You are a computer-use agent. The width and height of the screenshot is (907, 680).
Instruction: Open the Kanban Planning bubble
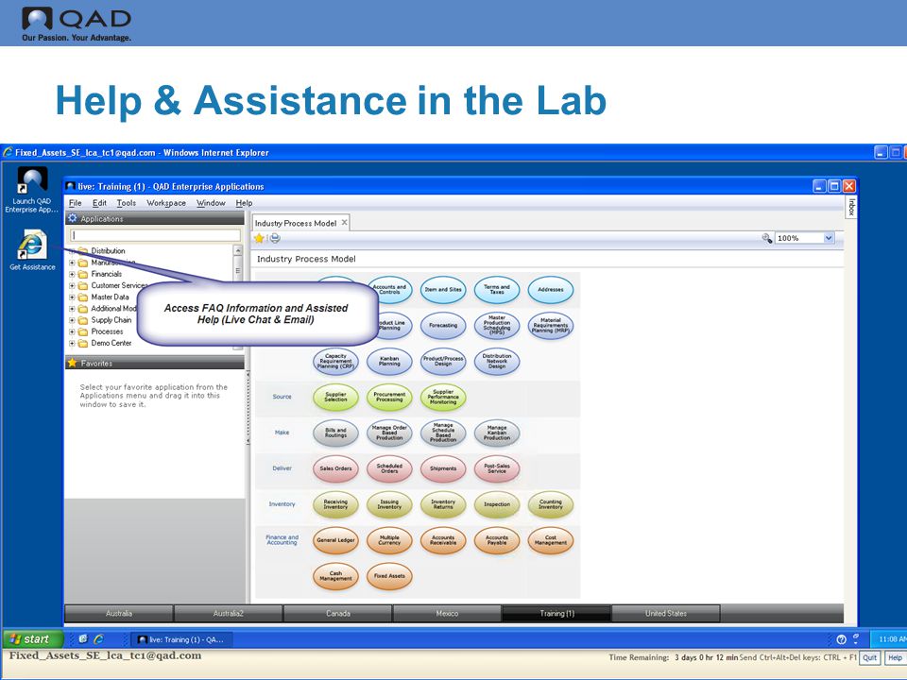click(x=389, y=362)
